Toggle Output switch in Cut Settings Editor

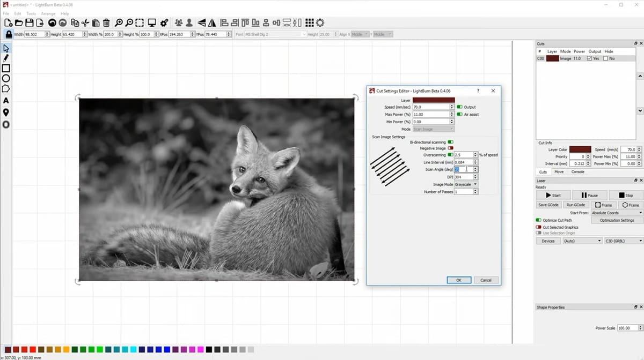tap(459, 107)
